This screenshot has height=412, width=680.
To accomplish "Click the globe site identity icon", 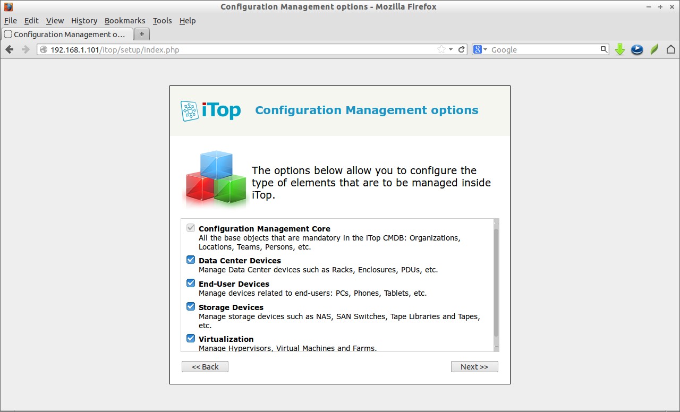I will (44, 49).
